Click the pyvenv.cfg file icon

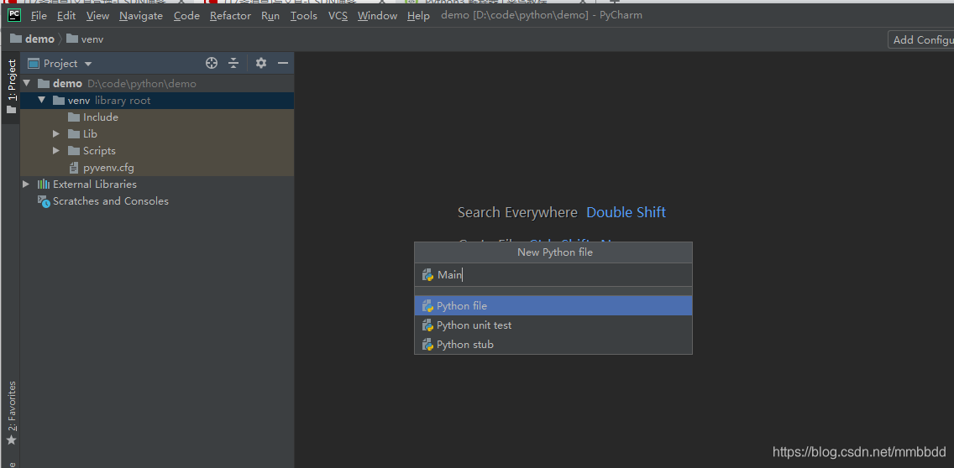[74, 168]
